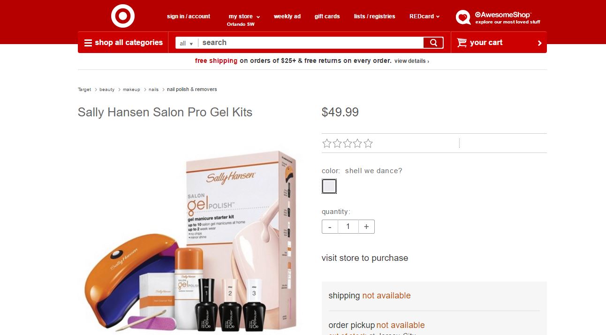606x335 pixels.
Task: Increase quantity with plus button
Action: [x=366, y=227]
